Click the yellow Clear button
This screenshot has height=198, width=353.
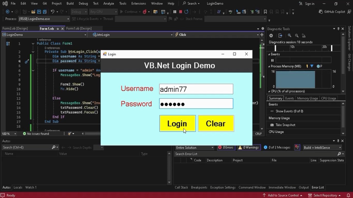click(216, 123)
